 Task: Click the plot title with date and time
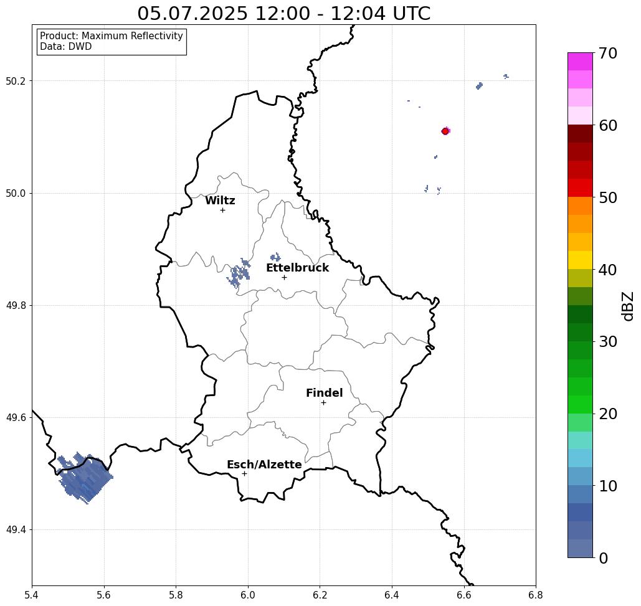point(283,13)
